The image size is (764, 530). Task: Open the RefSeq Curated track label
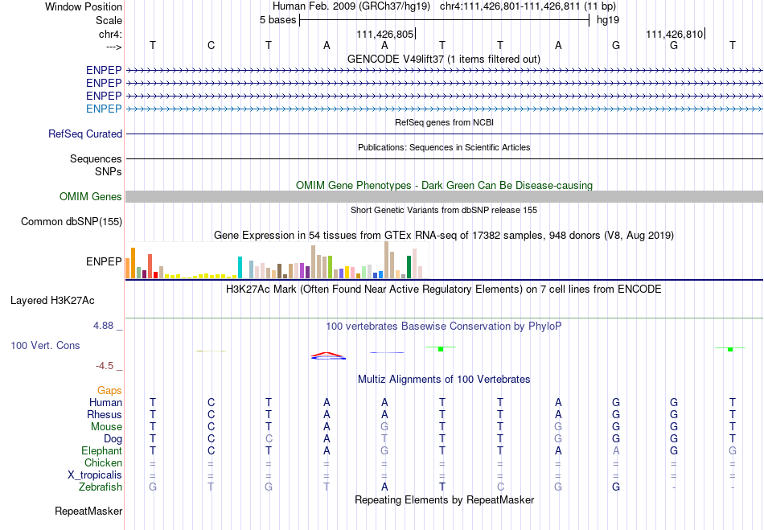coord(85,134)
